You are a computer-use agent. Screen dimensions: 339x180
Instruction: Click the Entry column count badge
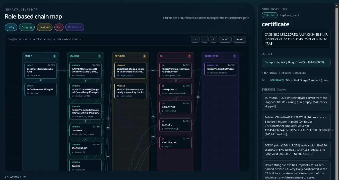[54, 56]
